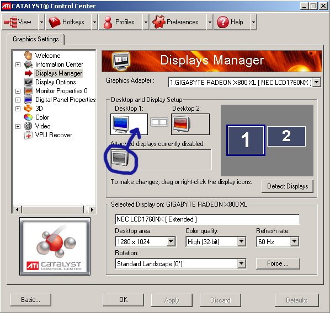The width and height of the screenshot is (330, 313).
Task: Open the Hotkeys dropdown arrow
Action: tap(94, 22)
